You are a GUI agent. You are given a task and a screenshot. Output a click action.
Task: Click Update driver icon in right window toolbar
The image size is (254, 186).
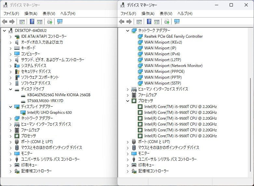click(167, 21)
